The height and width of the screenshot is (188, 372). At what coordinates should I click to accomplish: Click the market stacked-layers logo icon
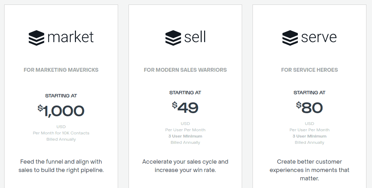click(x=36, y=38)
